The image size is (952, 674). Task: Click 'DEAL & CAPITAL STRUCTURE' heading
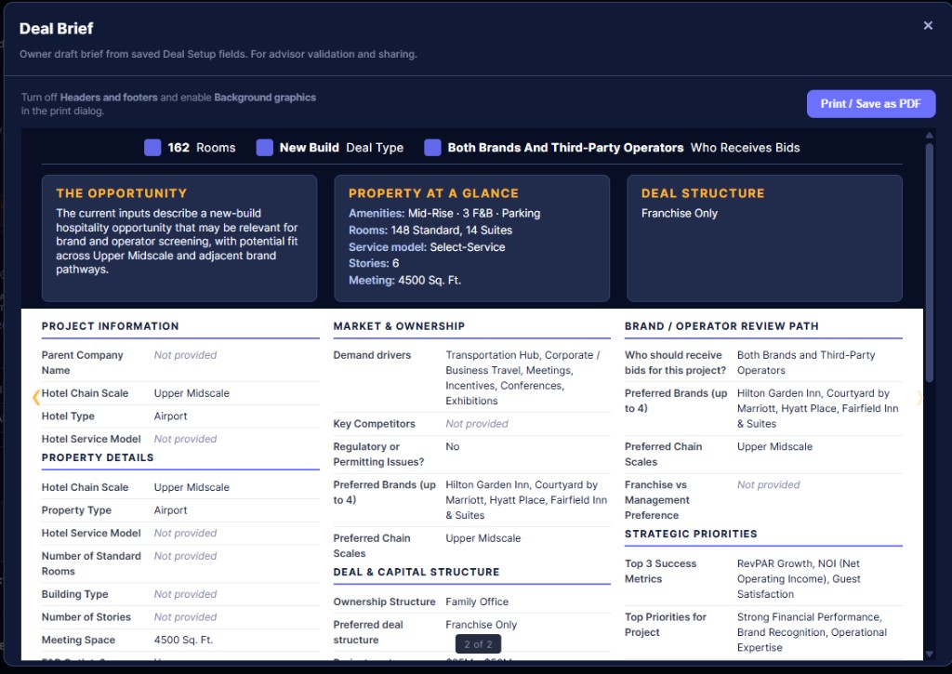coord(416,572)
